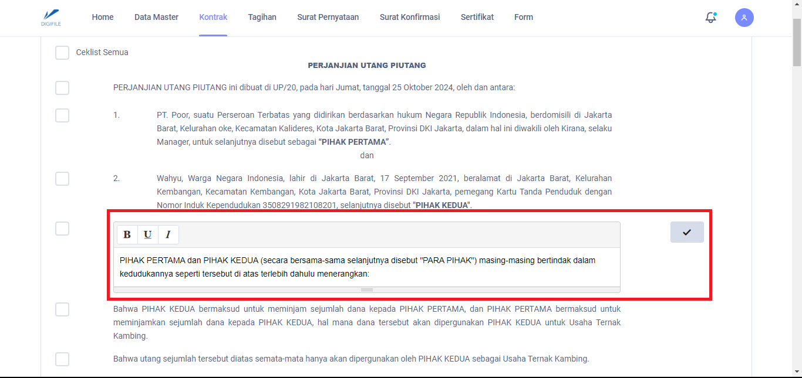Click the Digifile logo

52,17
